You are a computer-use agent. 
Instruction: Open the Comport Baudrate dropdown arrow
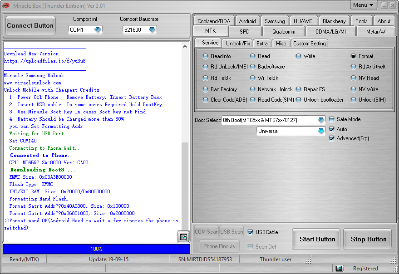coord(152,30)
